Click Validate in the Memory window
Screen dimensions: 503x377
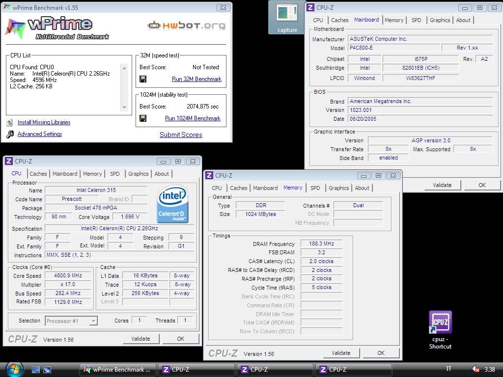[x=341, y=353]
